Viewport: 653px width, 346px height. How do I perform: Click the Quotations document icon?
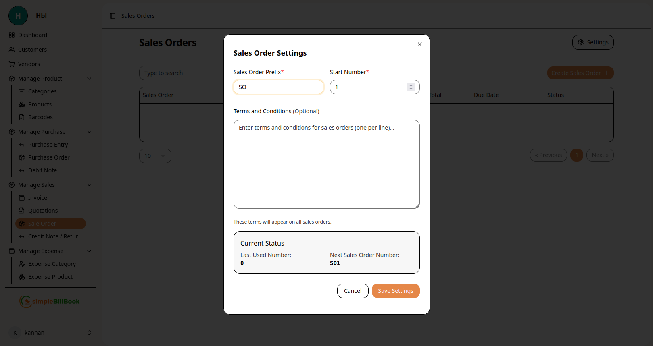22,211
